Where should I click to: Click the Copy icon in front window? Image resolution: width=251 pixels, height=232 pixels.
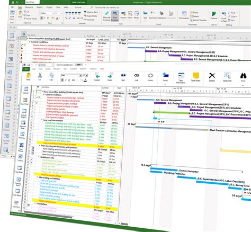pos(51,77)
